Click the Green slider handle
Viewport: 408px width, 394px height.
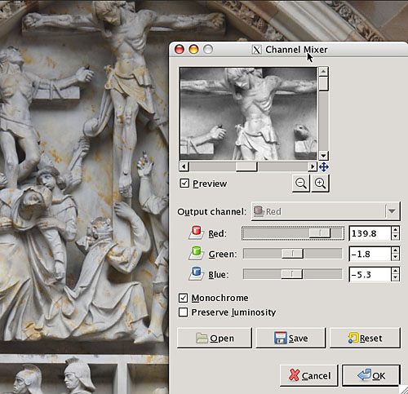tap(292, 254)
